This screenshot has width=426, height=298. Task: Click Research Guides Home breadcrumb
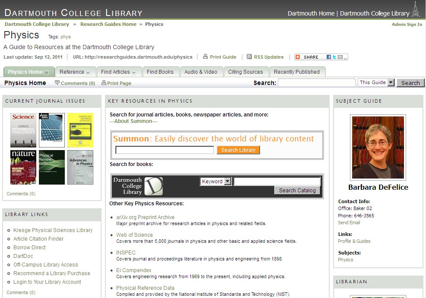pyautogui.click(x=108, y=24)
